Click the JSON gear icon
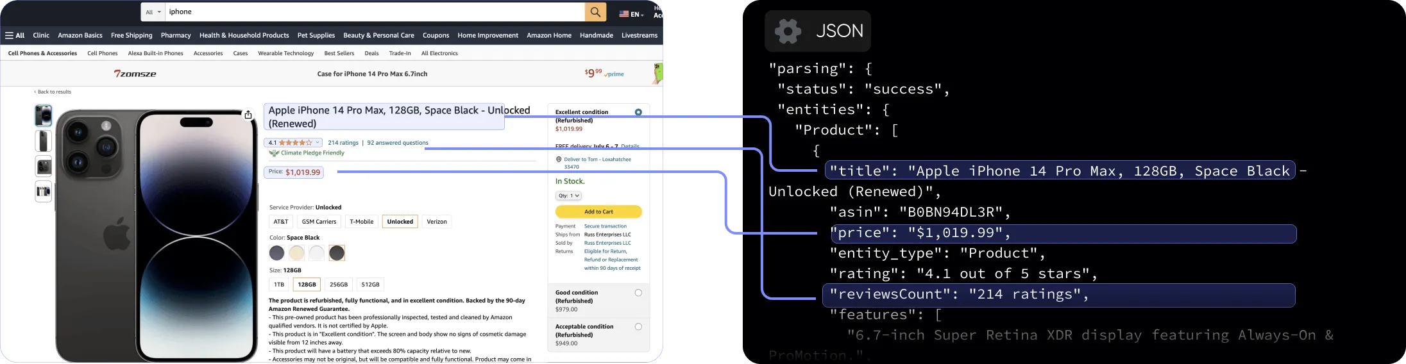The width and height of the screenshot is (1406, 364). pyautogui.click(x=788, y=31)
